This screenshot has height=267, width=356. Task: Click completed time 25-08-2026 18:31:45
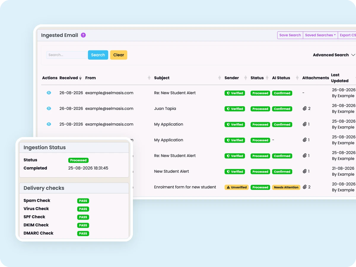click(88, 168)
